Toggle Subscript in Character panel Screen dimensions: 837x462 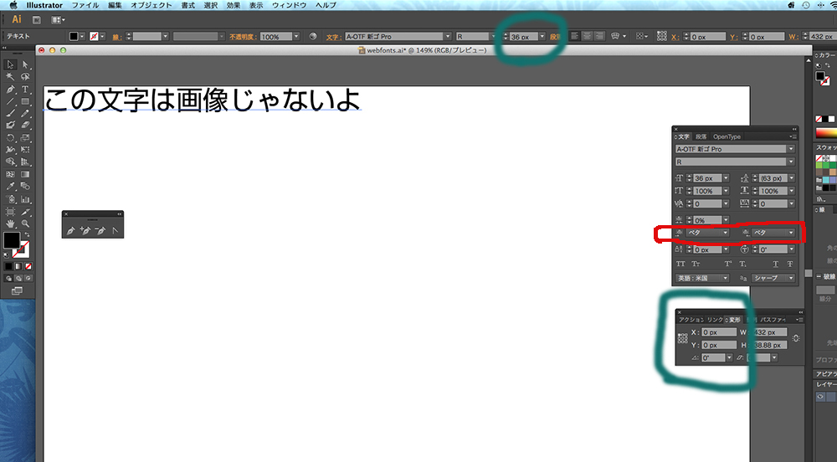pos(742,264)
